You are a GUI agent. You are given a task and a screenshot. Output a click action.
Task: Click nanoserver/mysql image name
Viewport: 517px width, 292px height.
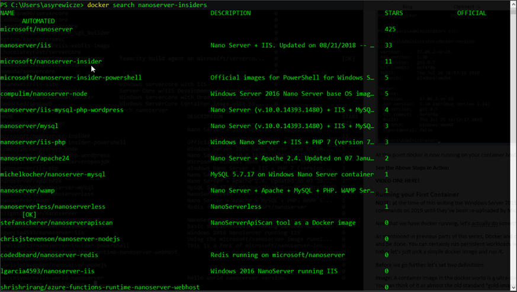[x=30, y=126]
